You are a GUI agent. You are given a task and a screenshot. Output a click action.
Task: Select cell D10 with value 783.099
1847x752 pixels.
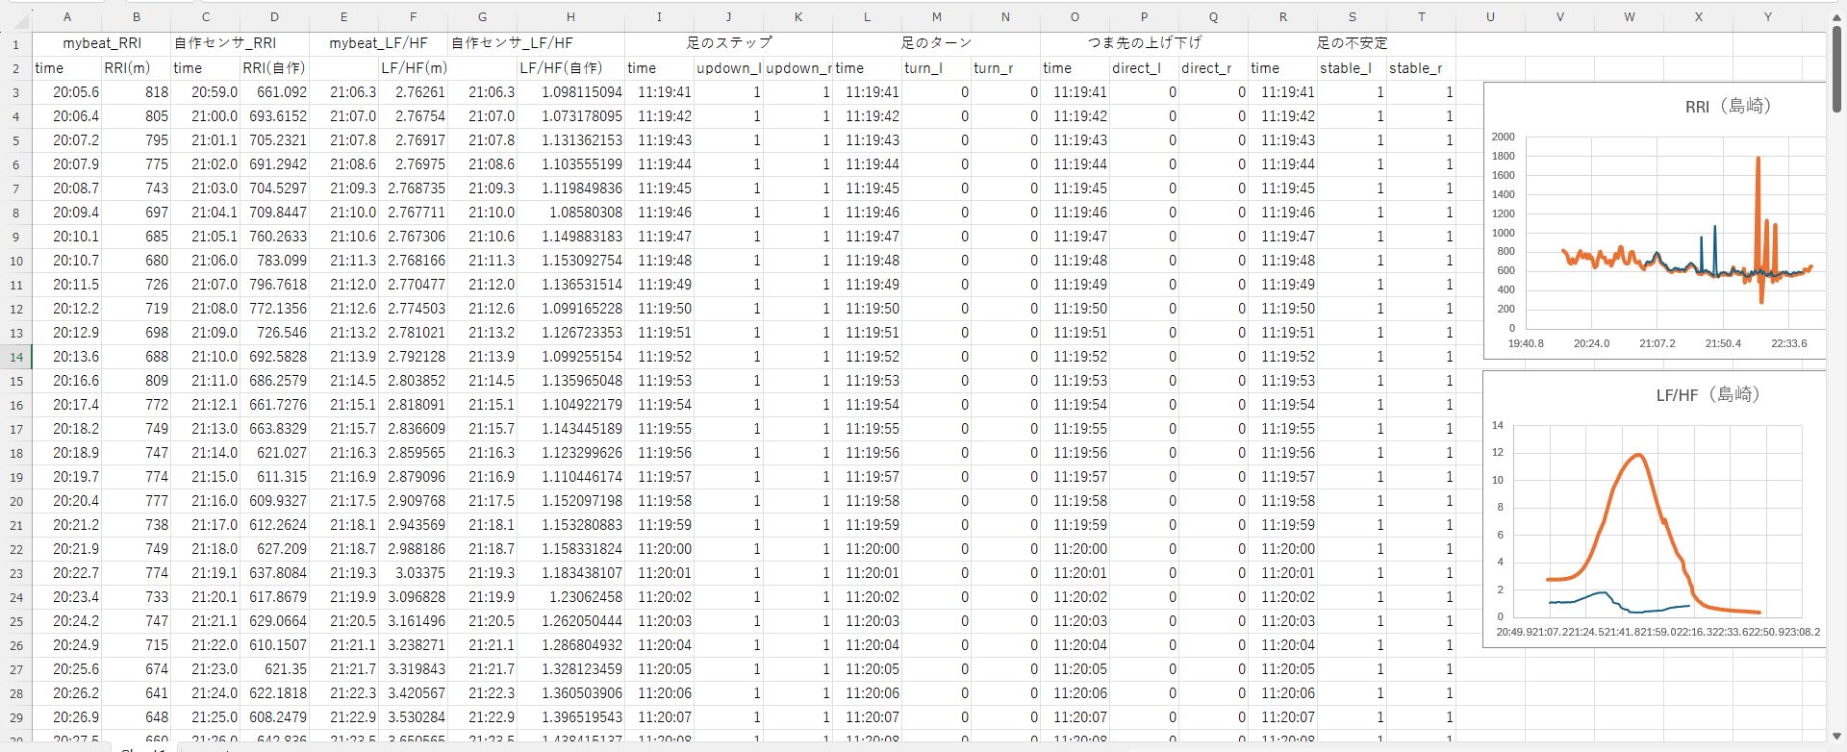pos(275,261)
